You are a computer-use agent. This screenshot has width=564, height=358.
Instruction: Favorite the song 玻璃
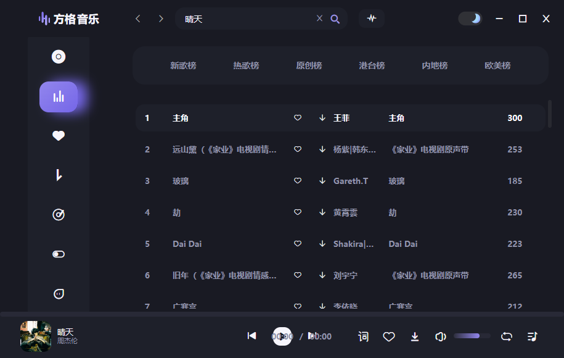[298, 180]
